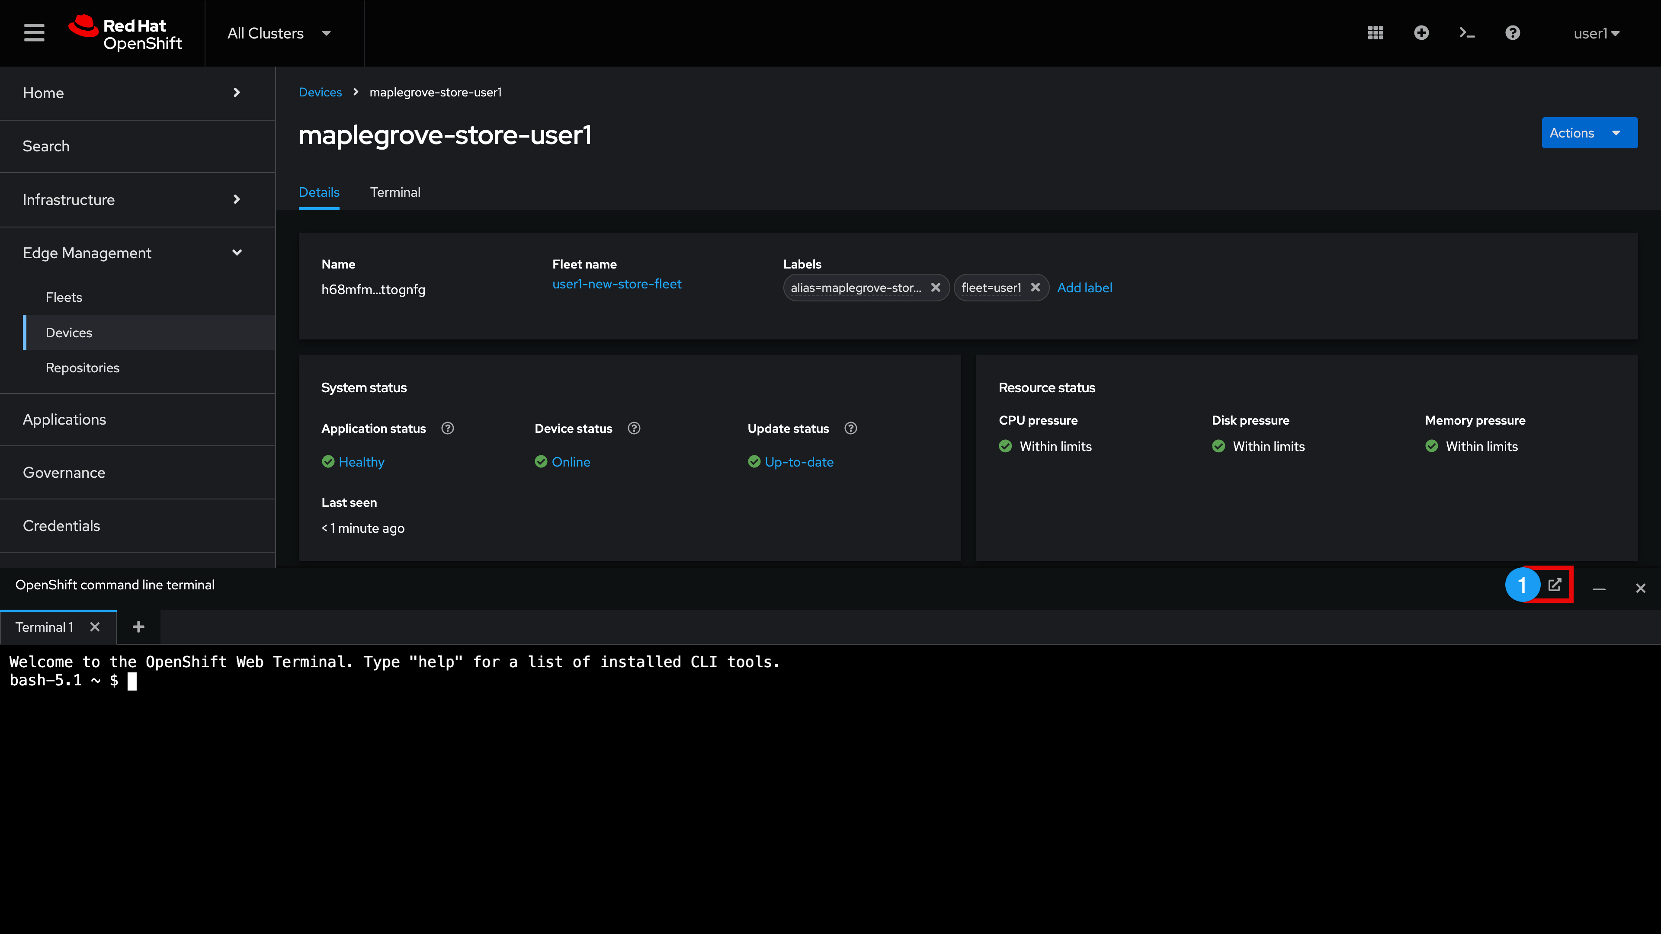Click the Memory pressure Within limits value
The width and height of the screenshot is (1661, 934).
[1482, 446]
